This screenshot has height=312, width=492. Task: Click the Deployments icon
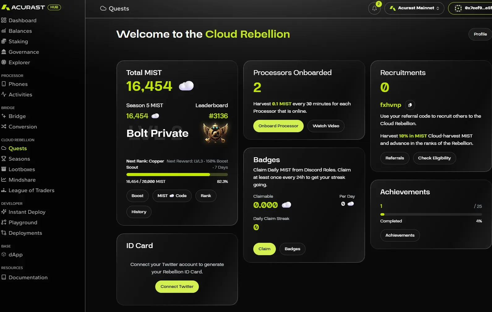pyautogui.click(x=4, y=233)
